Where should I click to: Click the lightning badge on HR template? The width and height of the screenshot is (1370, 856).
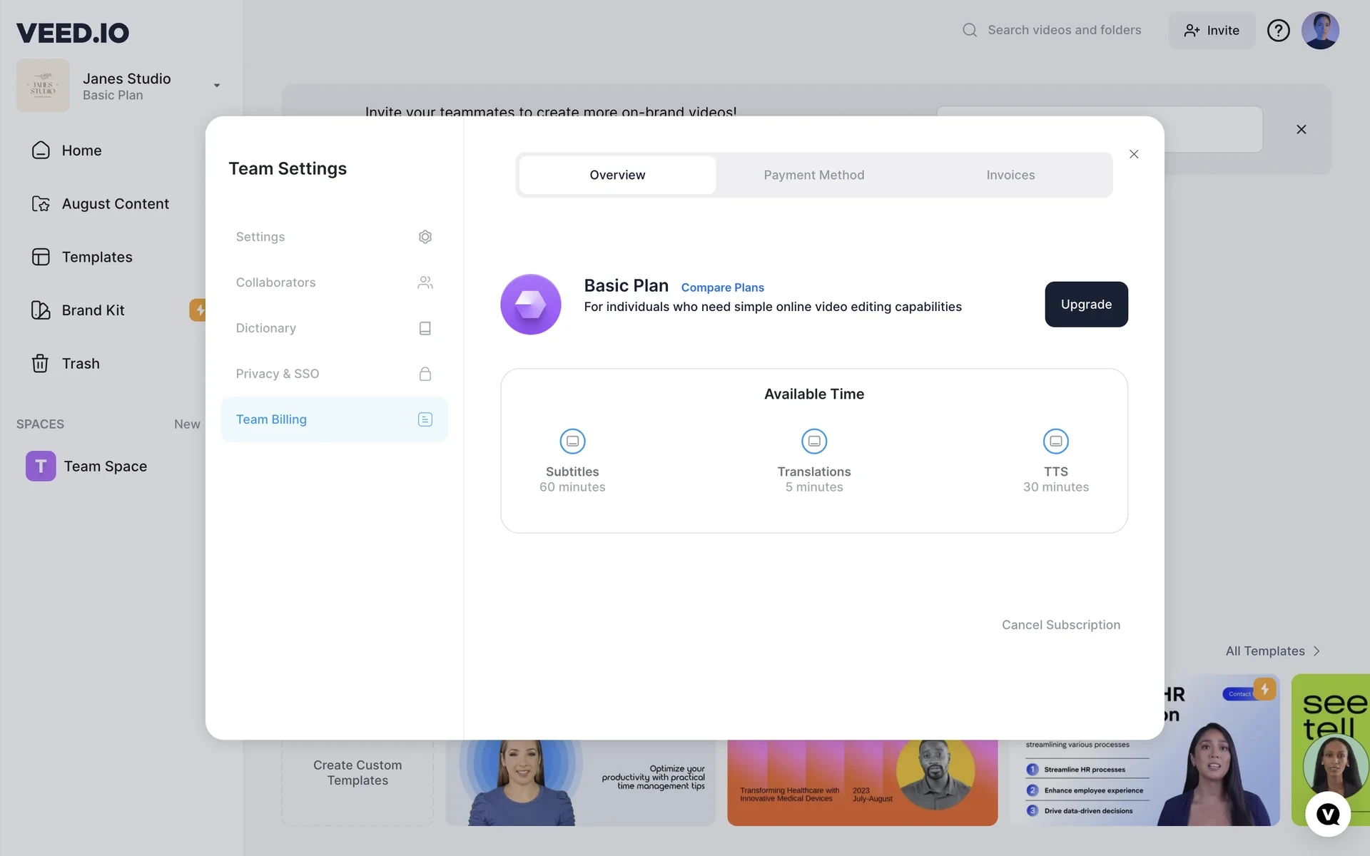pyautogui.click(x=1264, y=689)
